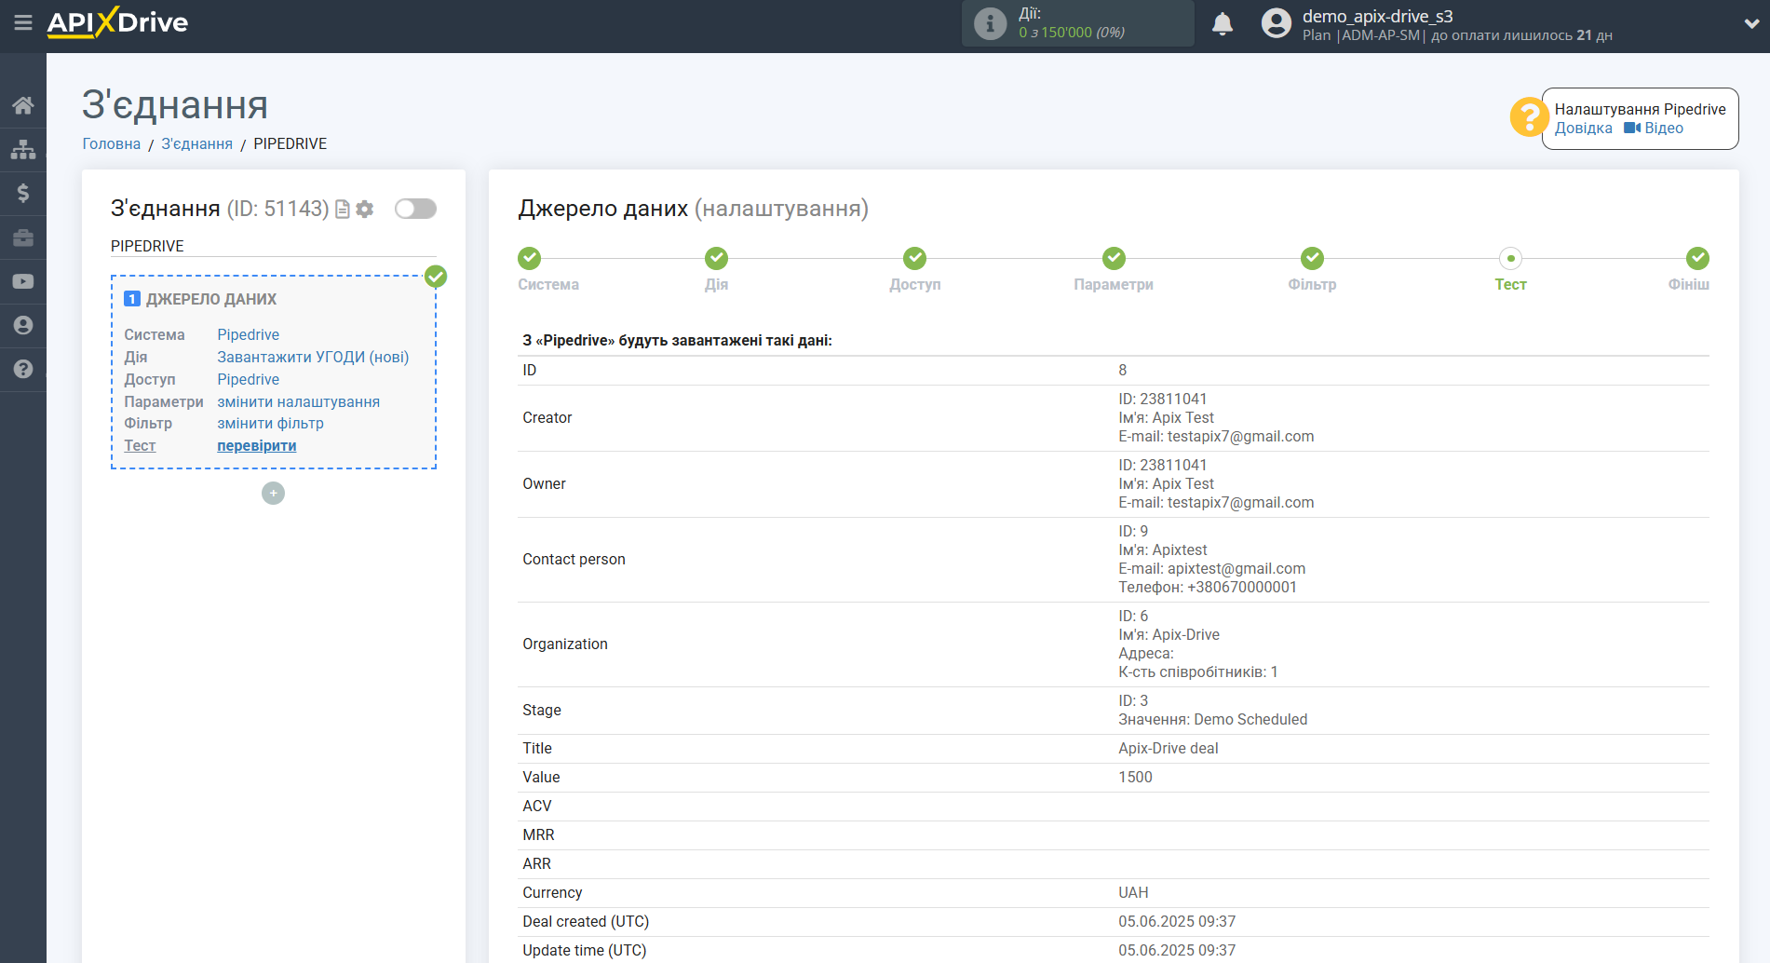Screen dimensions: 1770x963
Task: Click the Deal created 05.06.2025 09:37 value
Action: pyautogui.click(x=1177, y=921)
